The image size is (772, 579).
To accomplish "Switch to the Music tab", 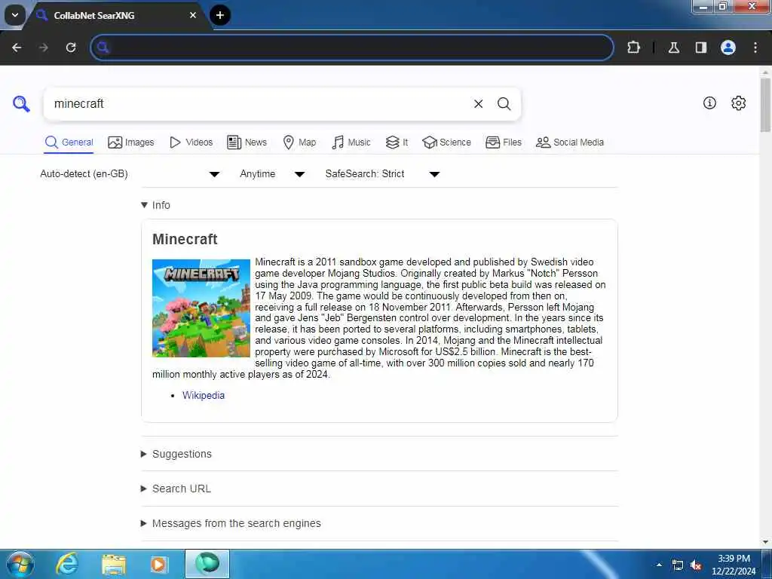I will pos(351,142).
